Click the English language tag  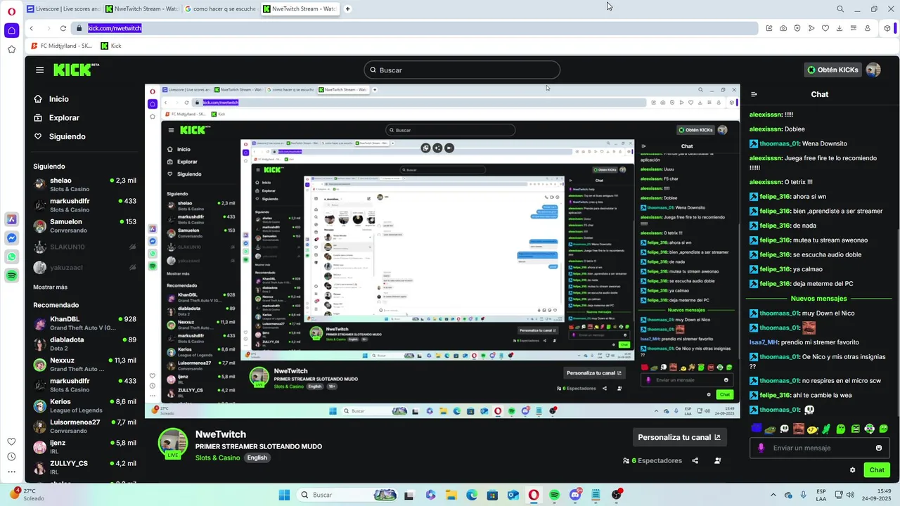pyautogui.click(x=257, y=458)
